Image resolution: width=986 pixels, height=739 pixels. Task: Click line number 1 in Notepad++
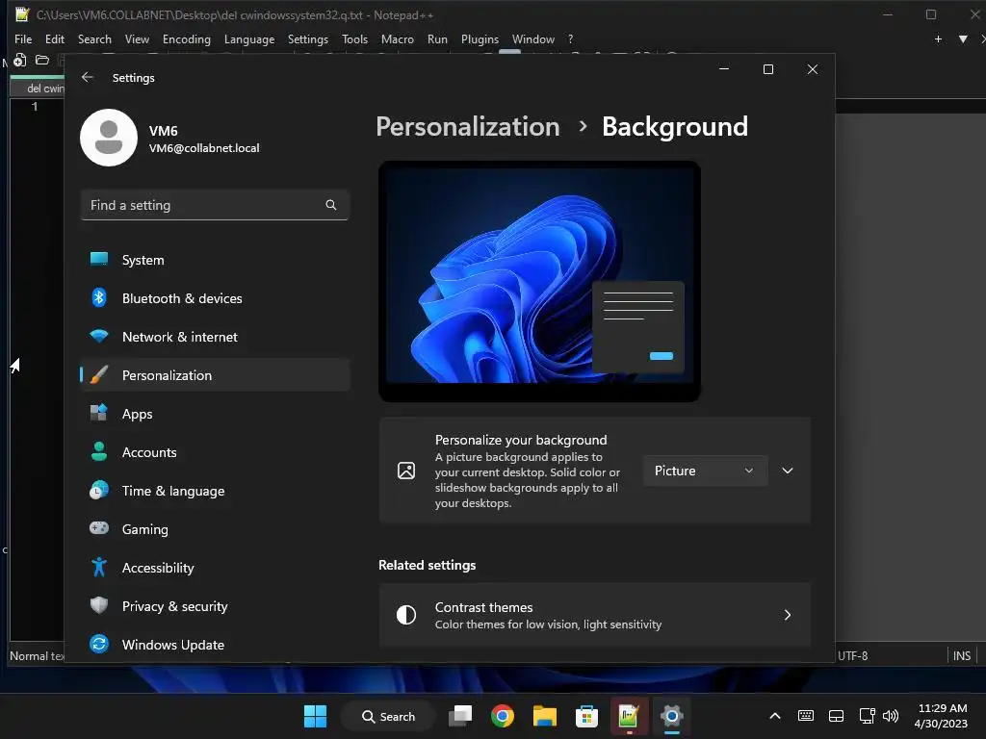36,106
